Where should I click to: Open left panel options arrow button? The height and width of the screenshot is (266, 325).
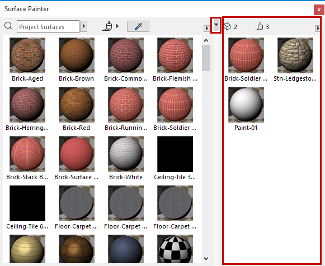coord(206,28)
